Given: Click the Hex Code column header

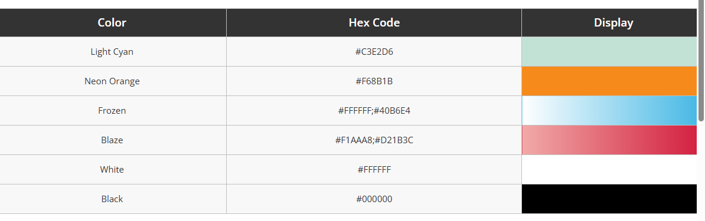Looking at the screenshot, I should point(374,22).
